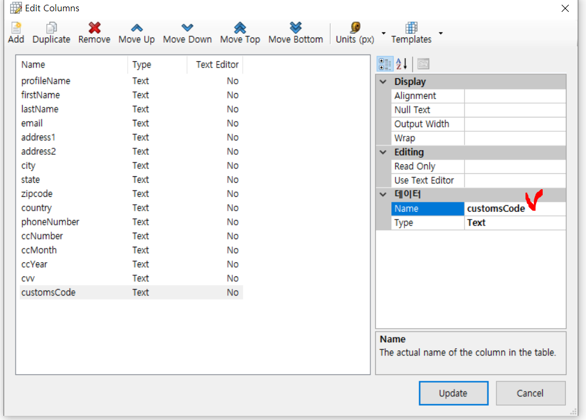This screenshot has height=420, width=586.
Task: Move the column to the top
Action: [x=240, y=28]
